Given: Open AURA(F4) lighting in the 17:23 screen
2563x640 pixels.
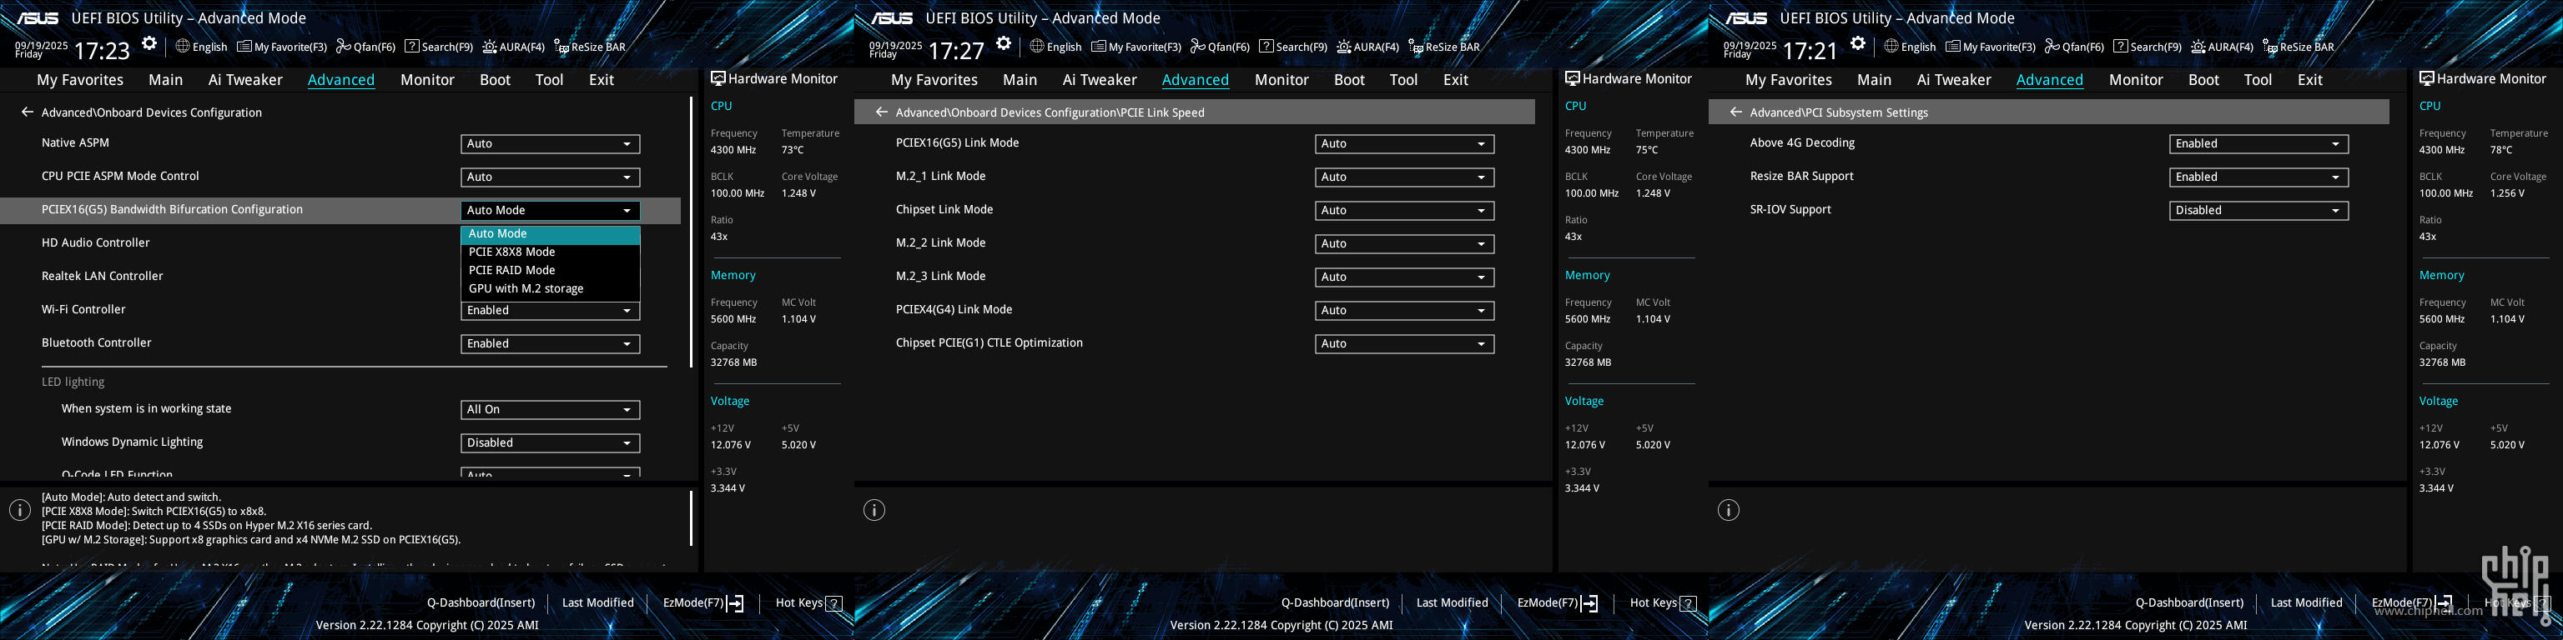Looking at the screenshot, I should pos(513,47).
